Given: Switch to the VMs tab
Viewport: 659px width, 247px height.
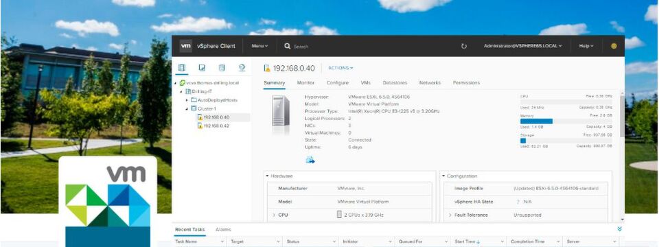Looking at the screenshot, I should tap(366, 83).
